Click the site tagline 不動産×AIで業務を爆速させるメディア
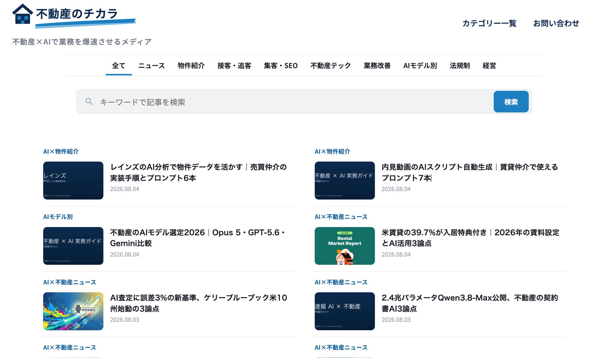603x358 pixels. 82,42
